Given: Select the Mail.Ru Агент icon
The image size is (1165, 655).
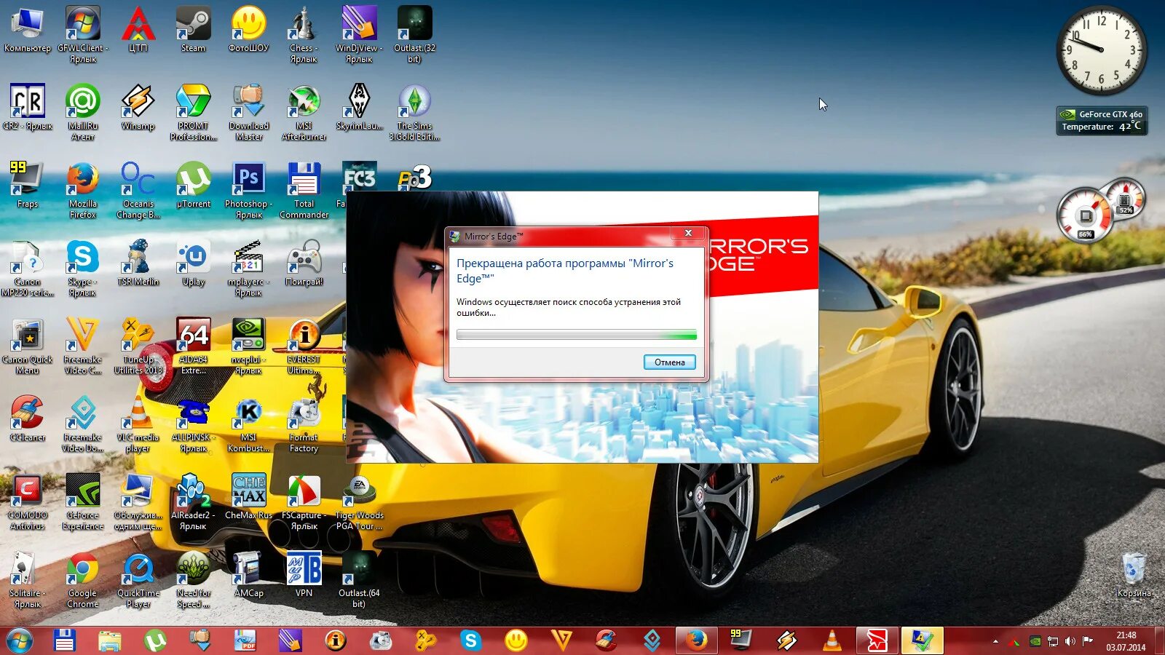Looking at the screenshot, I should click(83, 111).
